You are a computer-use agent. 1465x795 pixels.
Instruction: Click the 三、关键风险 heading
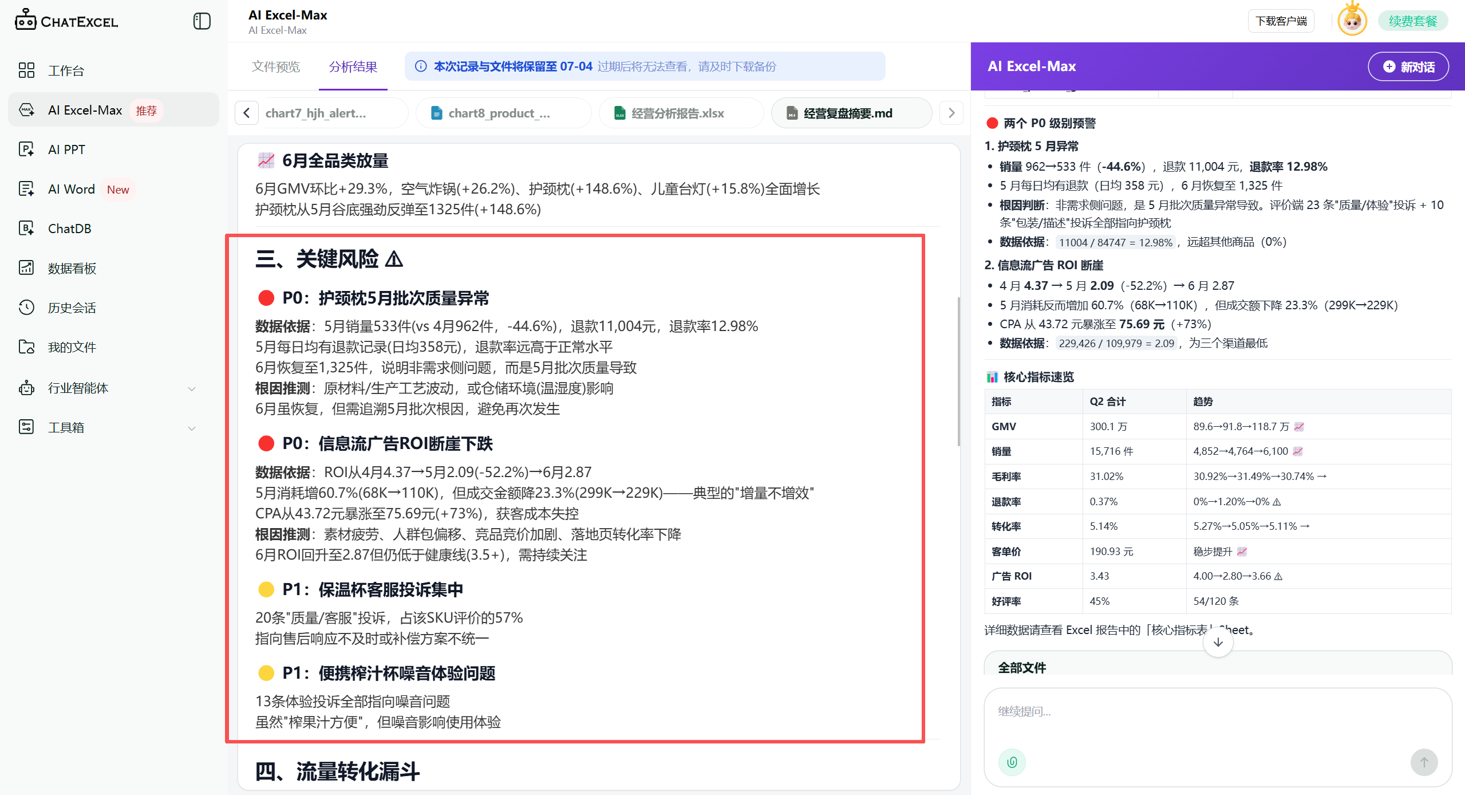(x=329, y=259)
